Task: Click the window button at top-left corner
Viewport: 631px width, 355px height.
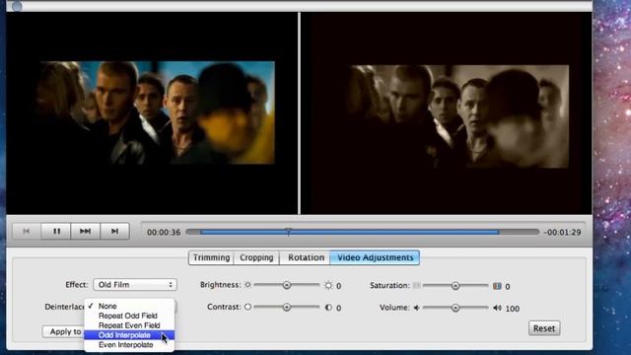Action: (x=17, y=6)
